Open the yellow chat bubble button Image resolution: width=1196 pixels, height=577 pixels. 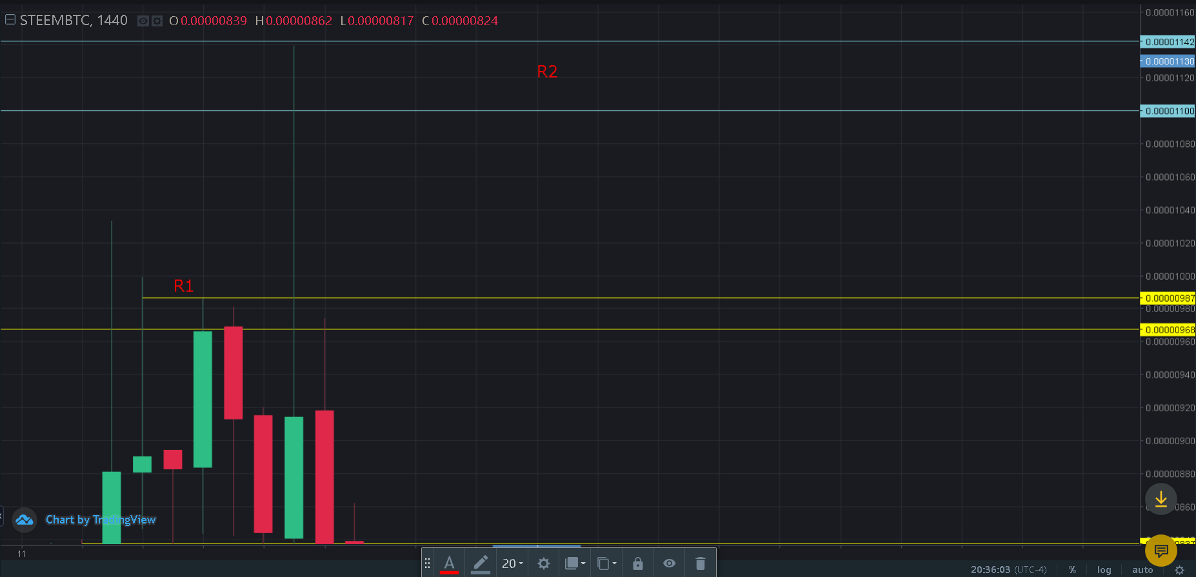pyautogui.click(x=1161, y=551)
